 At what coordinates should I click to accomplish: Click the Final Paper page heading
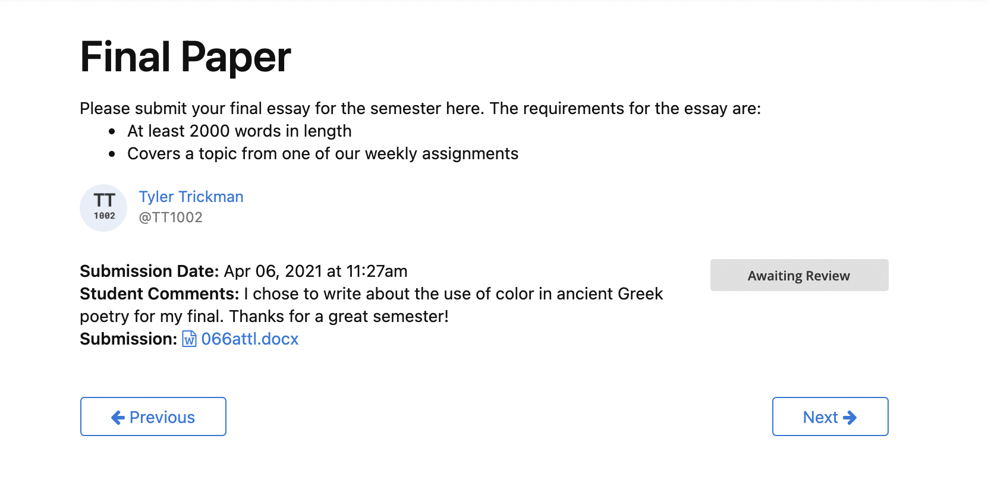[185, 57]
